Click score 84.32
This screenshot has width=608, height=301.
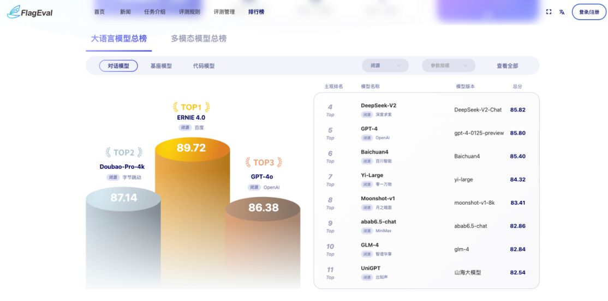point(517,180)
